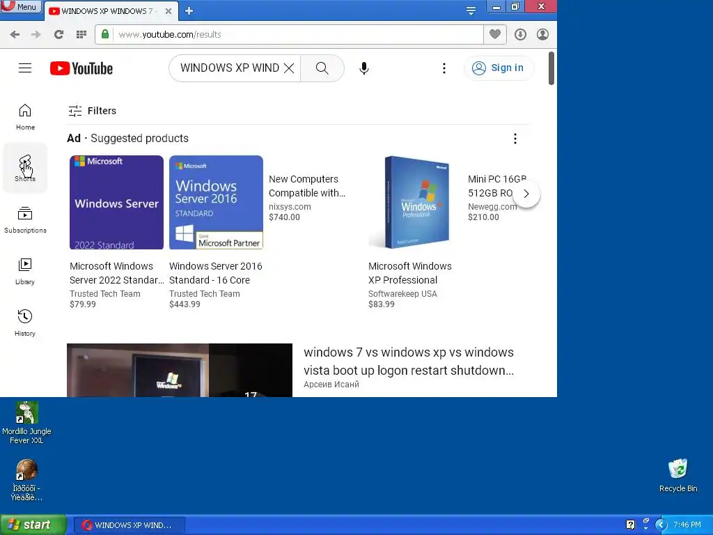The height and width of the screenshot is (535, 713).
Task: Clear search query with X icon
Action: 289,68
